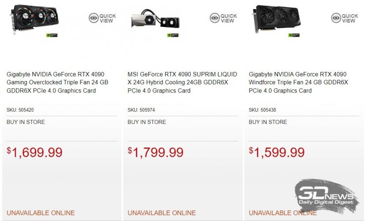Screen dimensions: 365x221
Task: Click the $1,699.99 price
Action: pos(35,152)
